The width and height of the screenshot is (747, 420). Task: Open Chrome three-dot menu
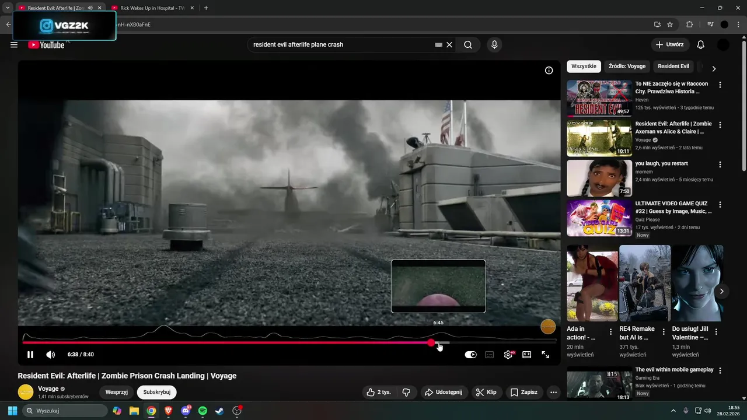[x=739, y=24]
